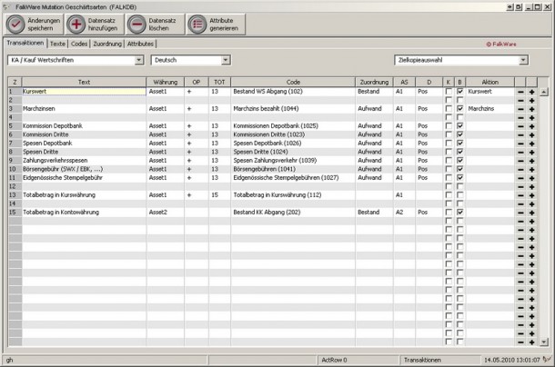Click the minus icon in the Kurswert row

[x=521, y=92]
